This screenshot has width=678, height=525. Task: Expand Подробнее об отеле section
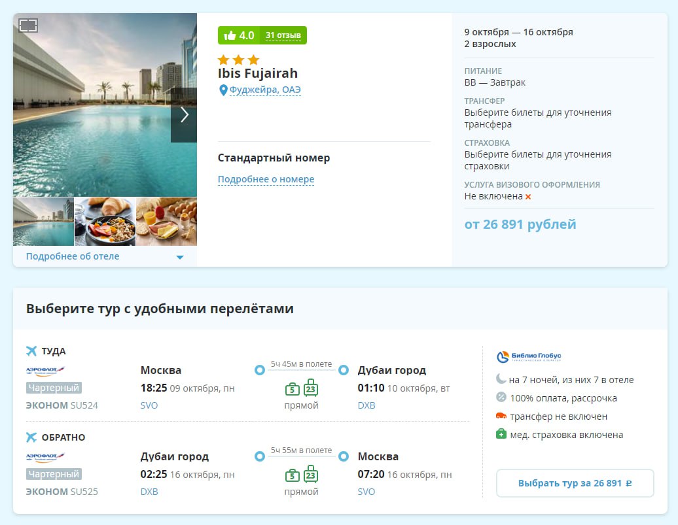pyautogui.click(x=73, y=256)
